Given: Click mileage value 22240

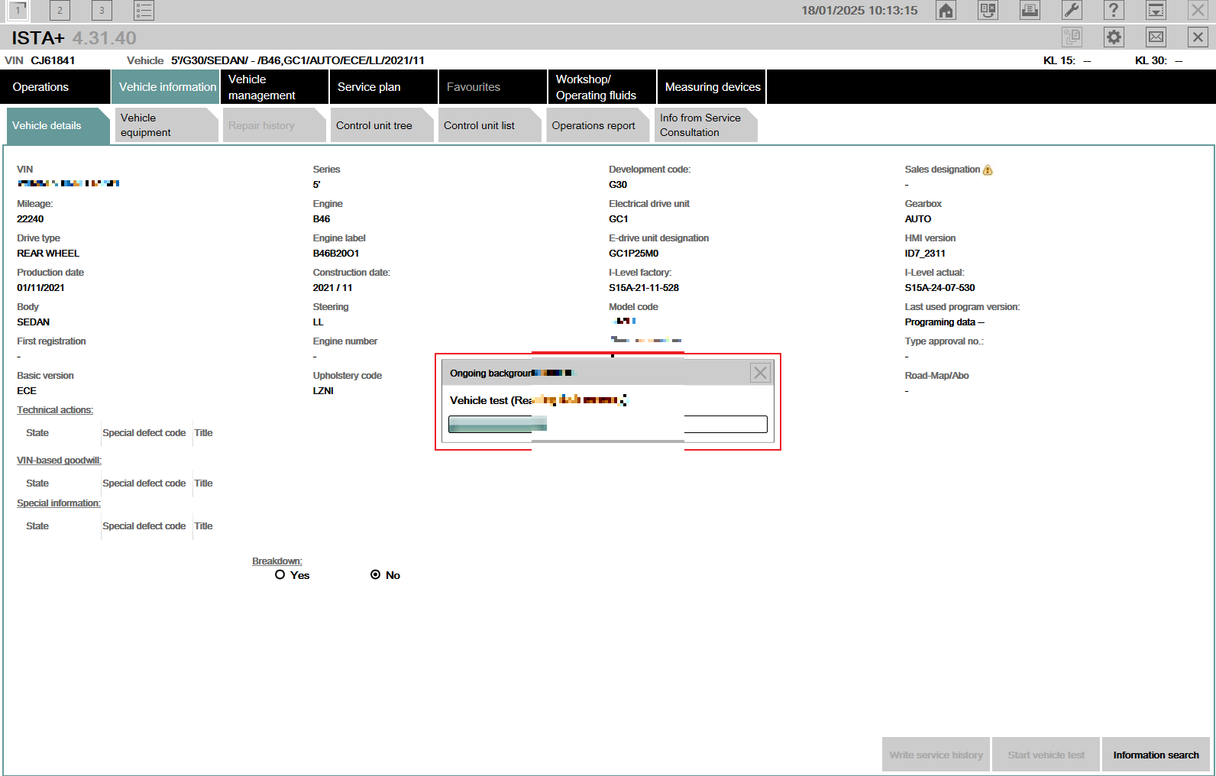Looking at the screenshot, I should [31, 219].
